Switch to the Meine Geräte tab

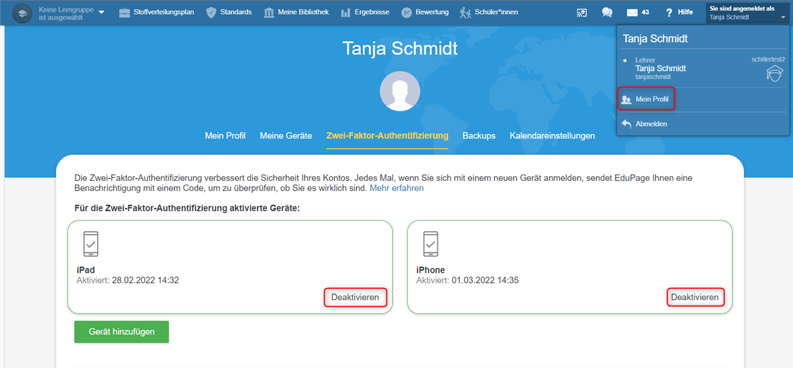coord(286,136)
